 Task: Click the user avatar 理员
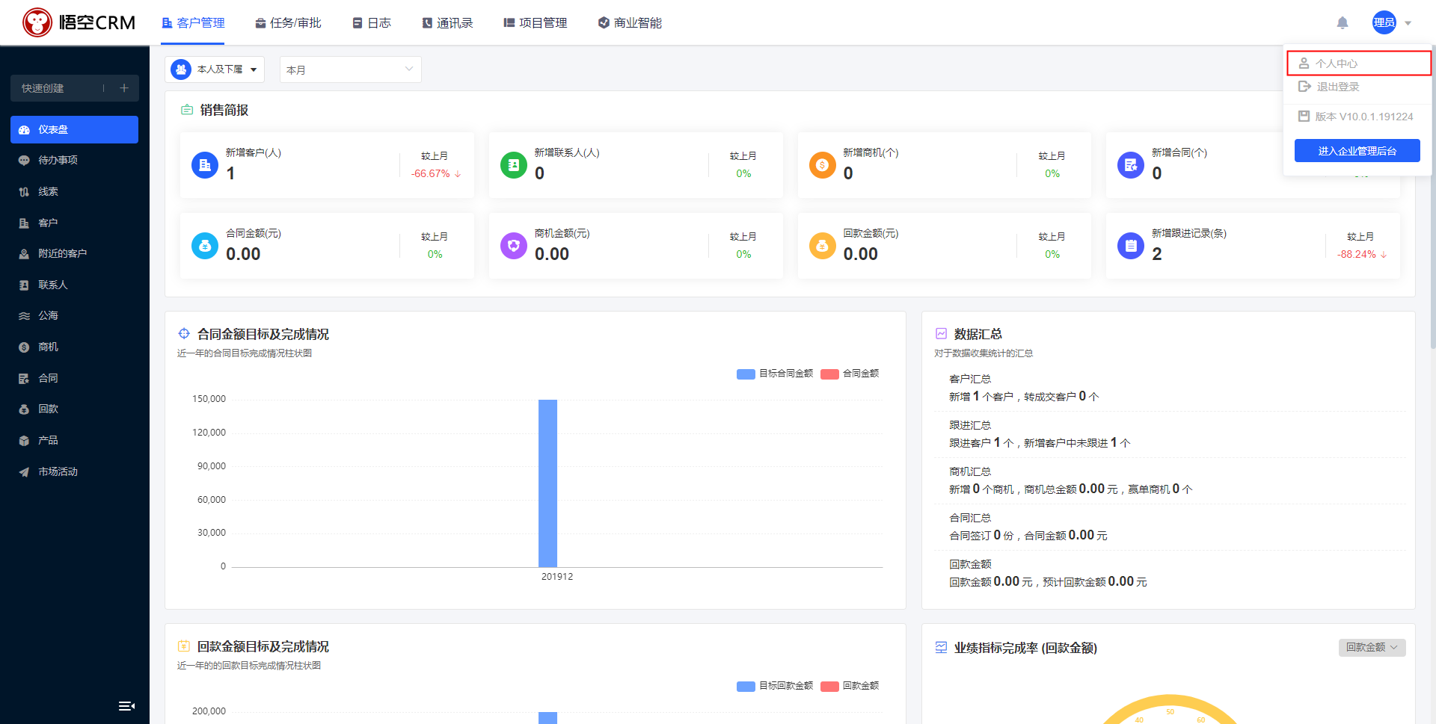pos(1384,22)
